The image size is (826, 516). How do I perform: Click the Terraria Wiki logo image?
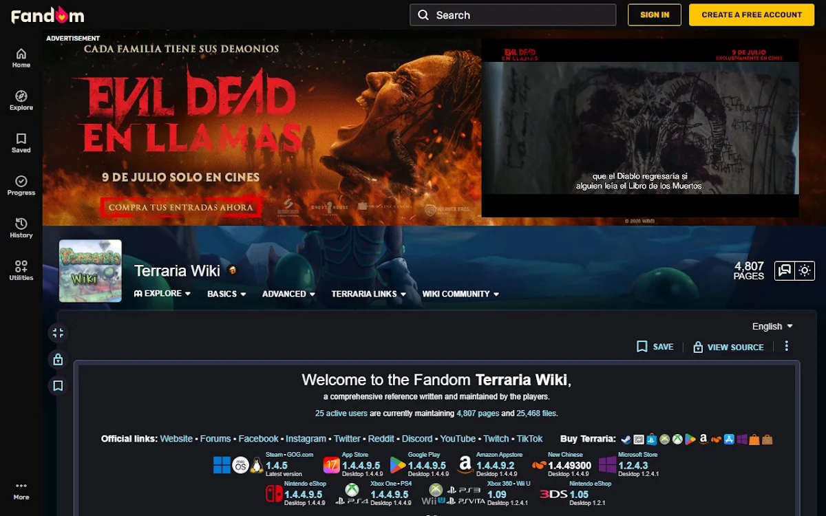click(90, 271)
